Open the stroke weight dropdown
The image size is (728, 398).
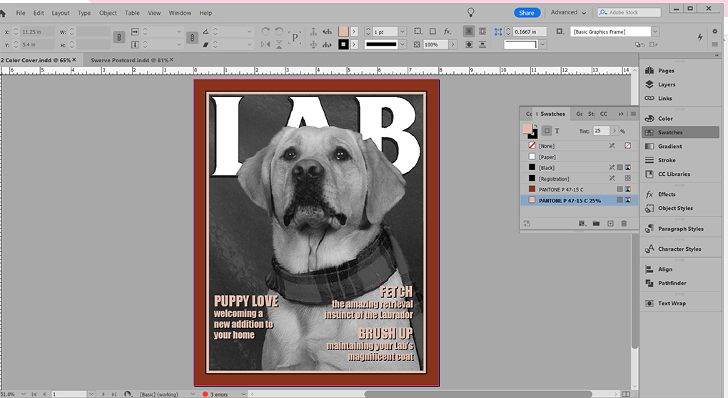point(402,32)
